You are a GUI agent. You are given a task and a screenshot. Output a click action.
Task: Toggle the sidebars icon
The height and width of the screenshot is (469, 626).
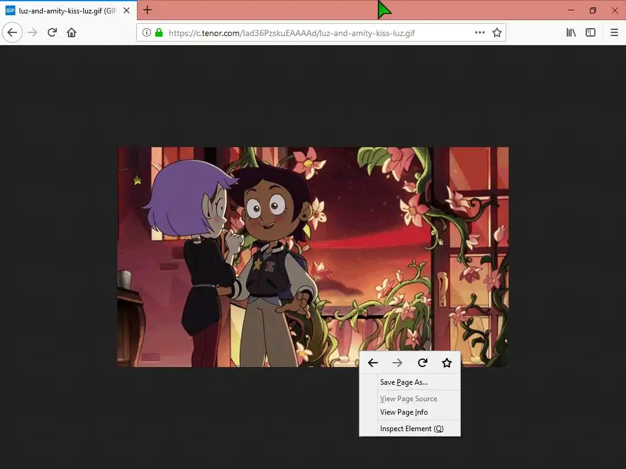click(591, 33)
